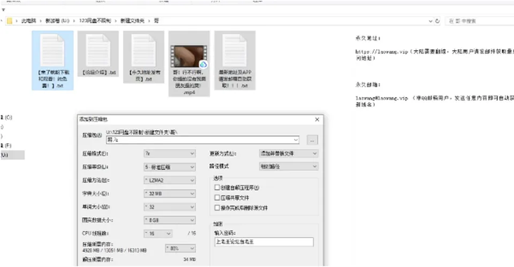Open compression level 5 dropdown
Screen dimensions: 514x267
(x=170, y=167)
